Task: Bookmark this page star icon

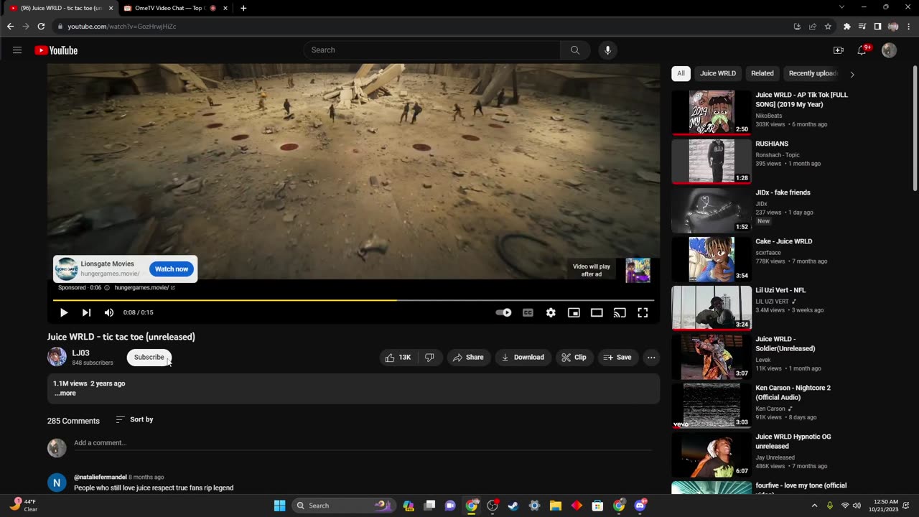Action: coord(828,26)
